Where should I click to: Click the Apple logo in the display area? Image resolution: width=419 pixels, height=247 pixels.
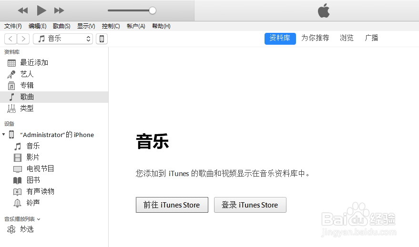pyautogui.click(x=324, y=10)
